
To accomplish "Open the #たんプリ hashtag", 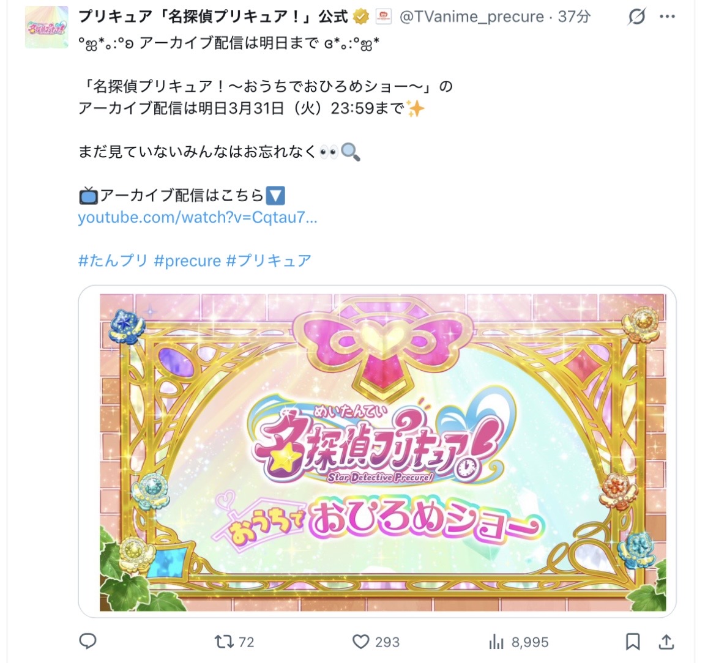I will coord(113,261).
